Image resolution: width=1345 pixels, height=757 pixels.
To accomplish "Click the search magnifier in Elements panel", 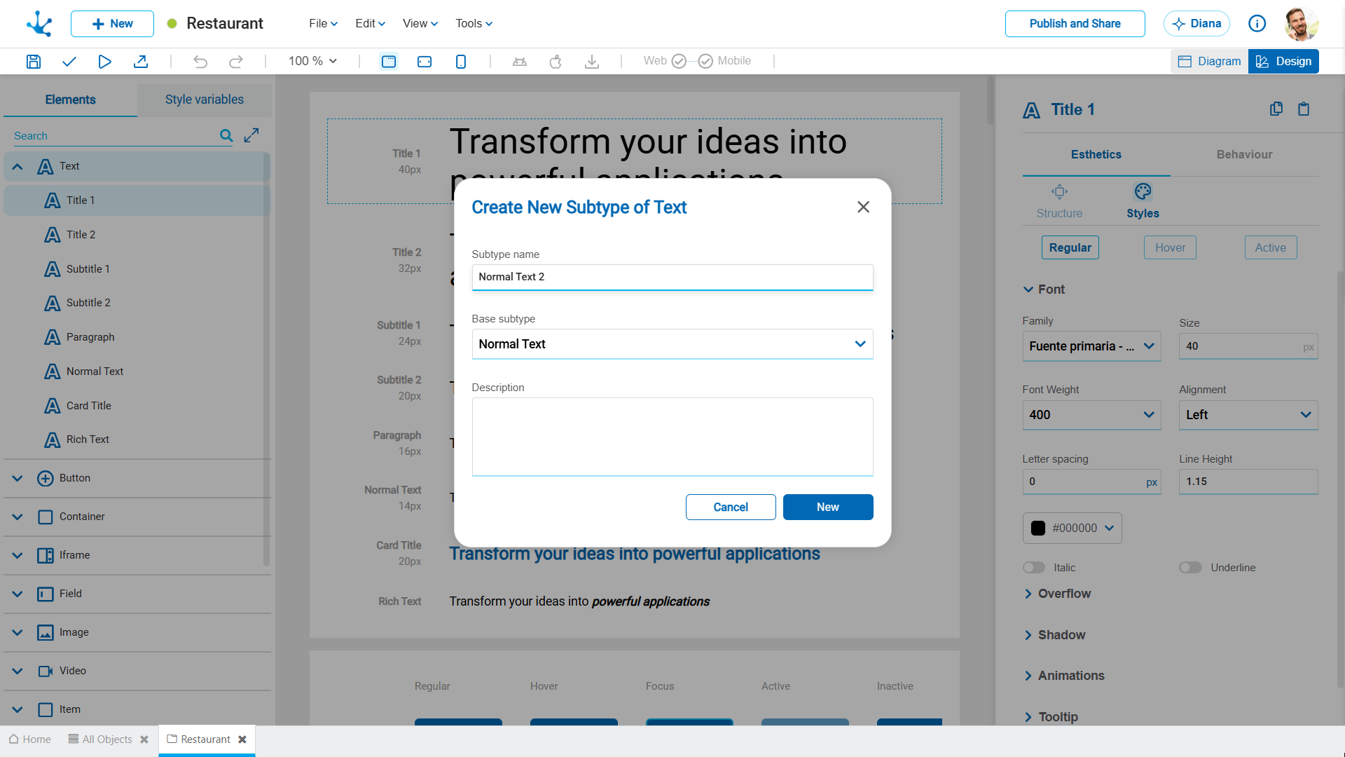I will 226,135.
